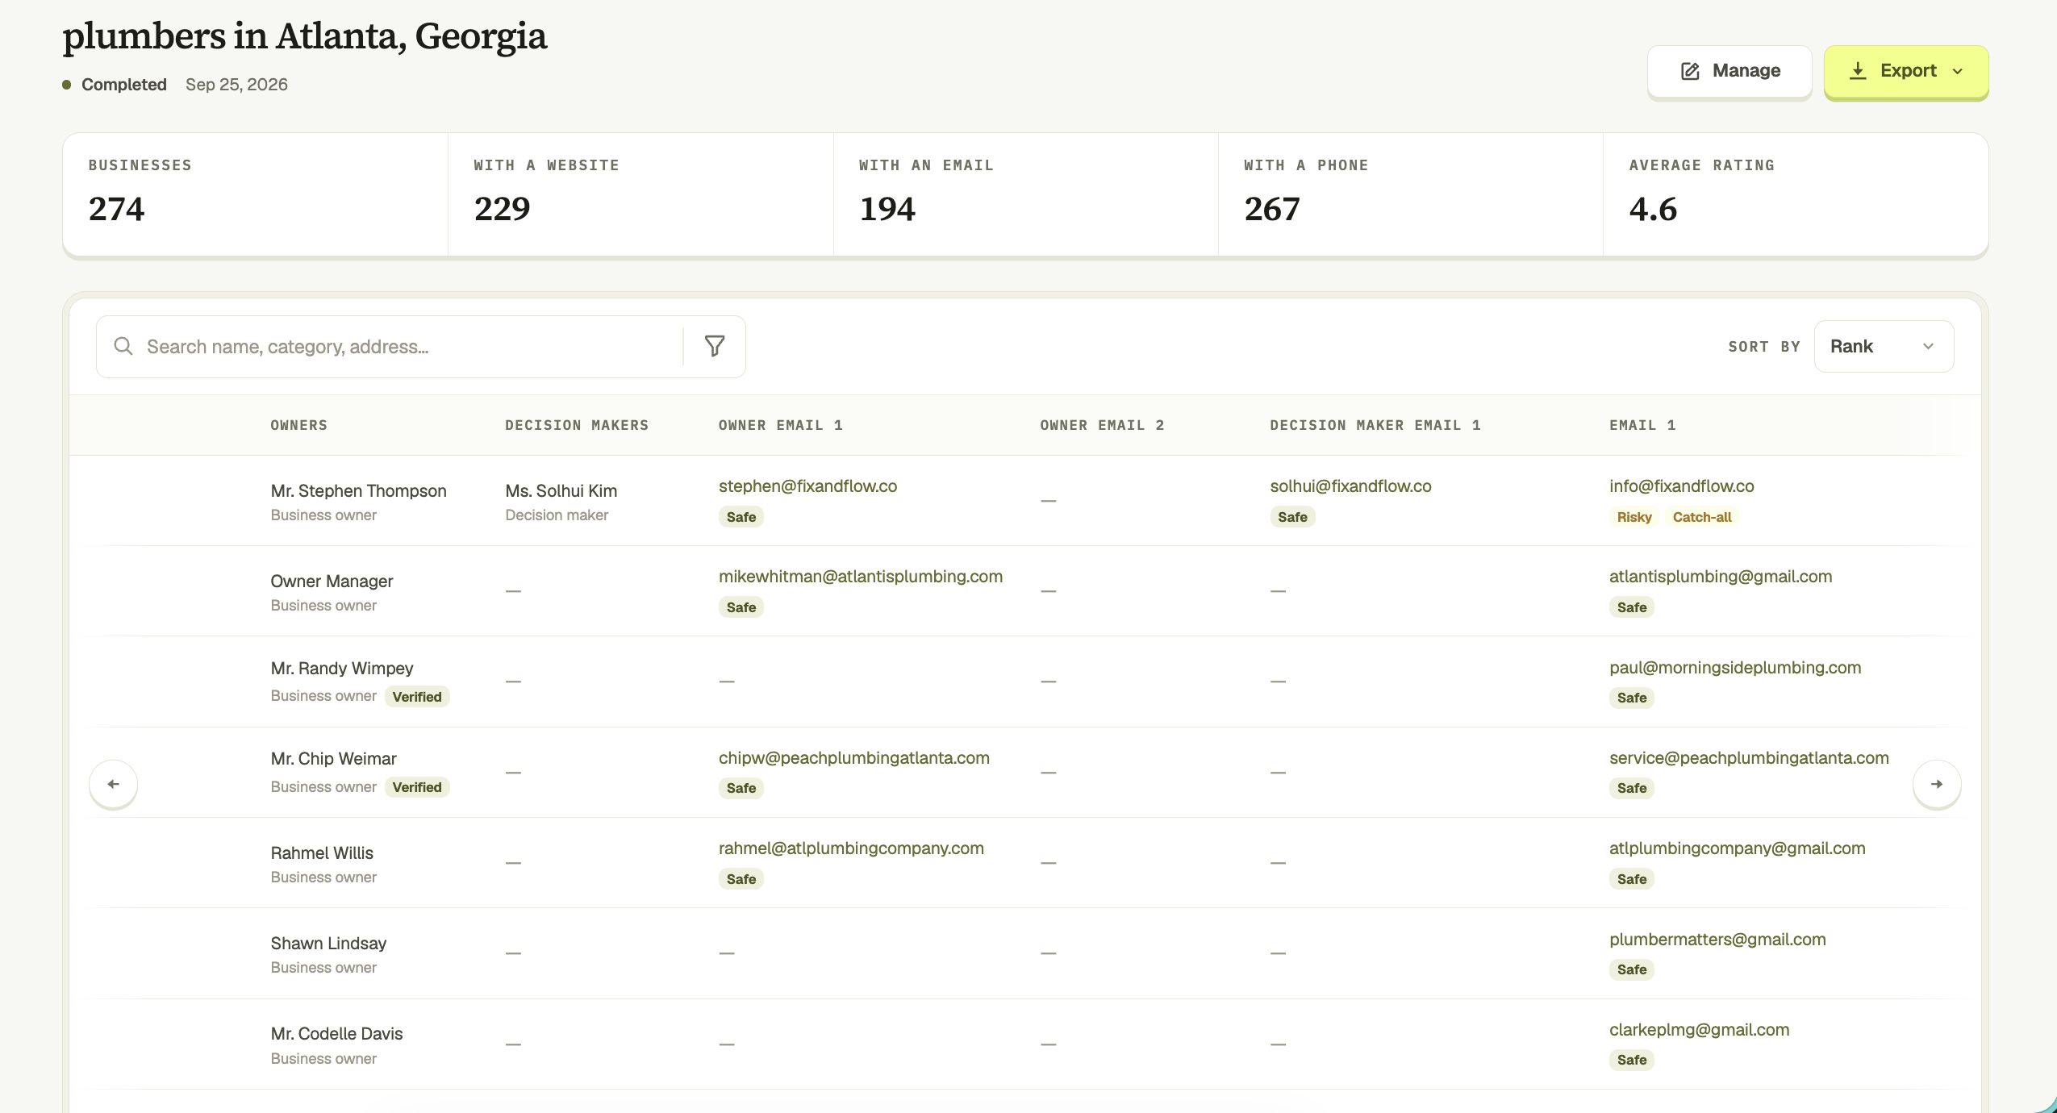Select the Mr. Chip Weimar row

click(x=1024, y=772)
